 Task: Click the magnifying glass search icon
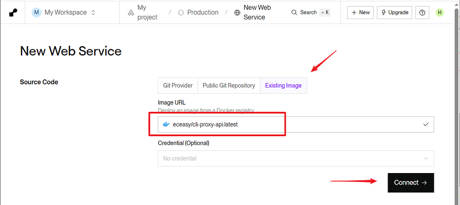(294, 12)
